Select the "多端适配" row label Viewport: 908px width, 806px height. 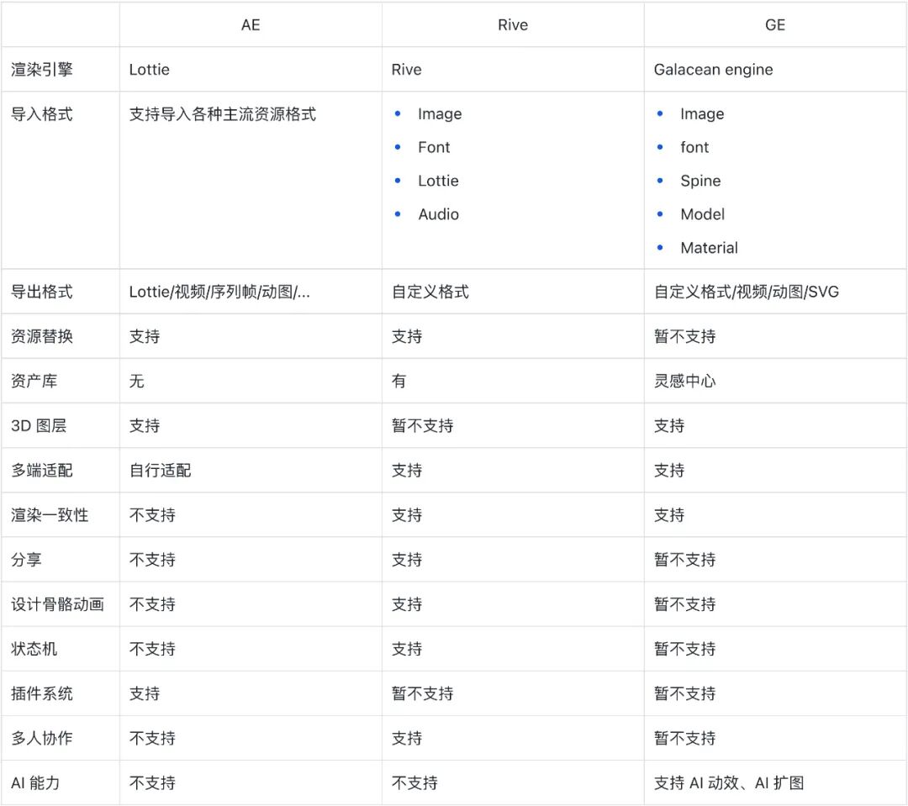(x=42, y=470)
